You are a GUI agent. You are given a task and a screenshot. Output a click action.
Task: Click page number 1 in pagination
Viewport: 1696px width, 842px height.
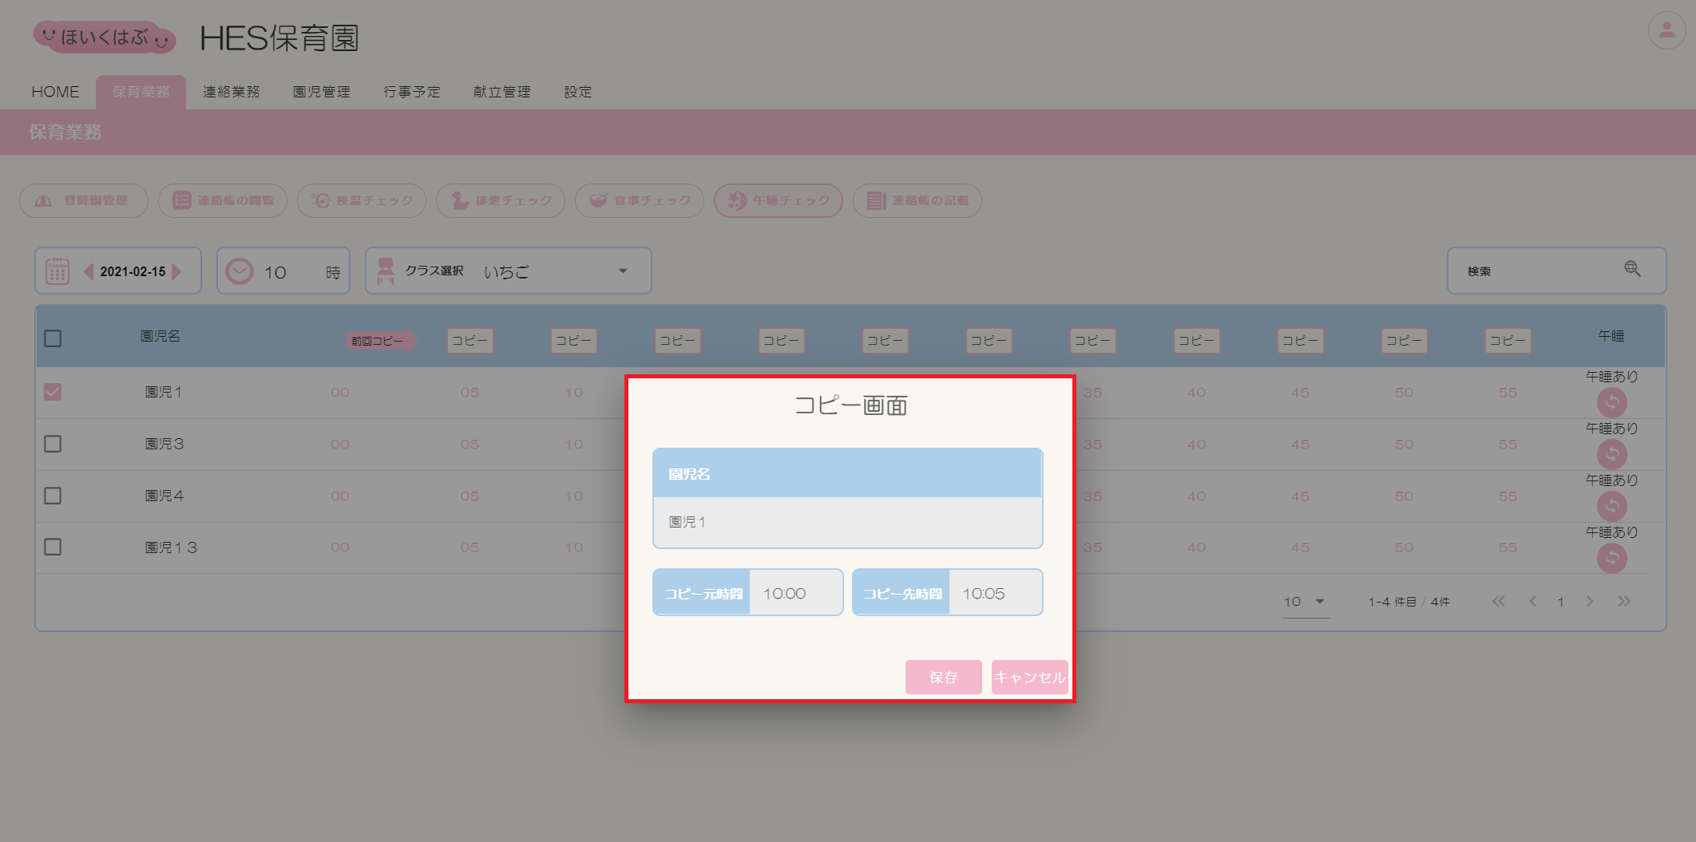click(x=1560, y=602)
